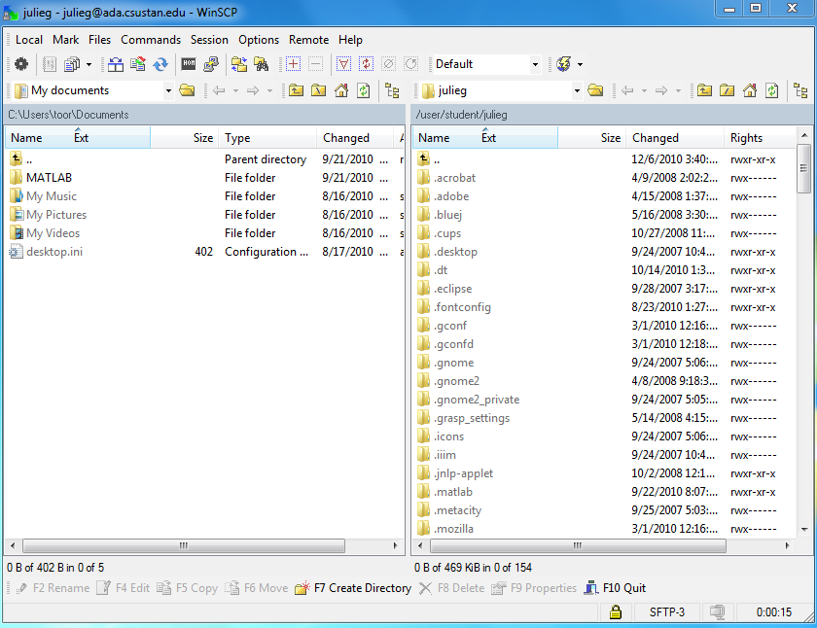817x628 pixels.
Task: Expand the queue copy icon dropdown arrow
Action: click(x=89, y=64)
